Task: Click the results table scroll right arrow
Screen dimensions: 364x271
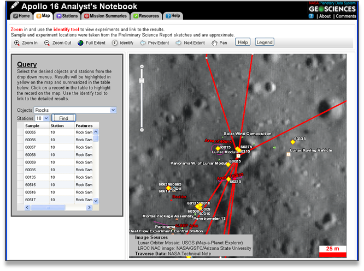Action: [89, 208]
